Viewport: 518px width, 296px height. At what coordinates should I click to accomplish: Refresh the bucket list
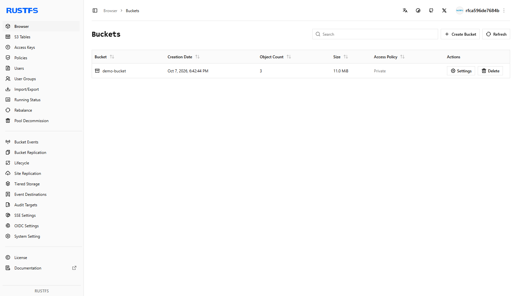(x=496, y=34)
